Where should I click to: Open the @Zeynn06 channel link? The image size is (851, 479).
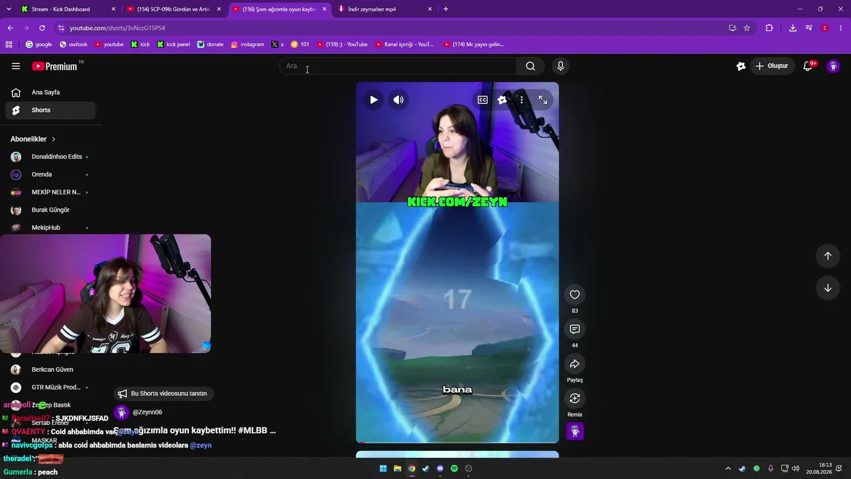point(147,412)
